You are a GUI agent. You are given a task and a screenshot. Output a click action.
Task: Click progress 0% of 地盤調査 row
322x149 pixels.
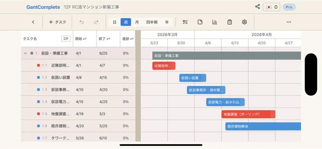126,114
